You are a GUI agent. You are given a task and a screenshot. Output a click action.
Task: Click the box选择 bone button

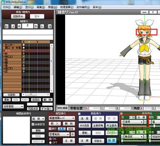coord(85,126)
